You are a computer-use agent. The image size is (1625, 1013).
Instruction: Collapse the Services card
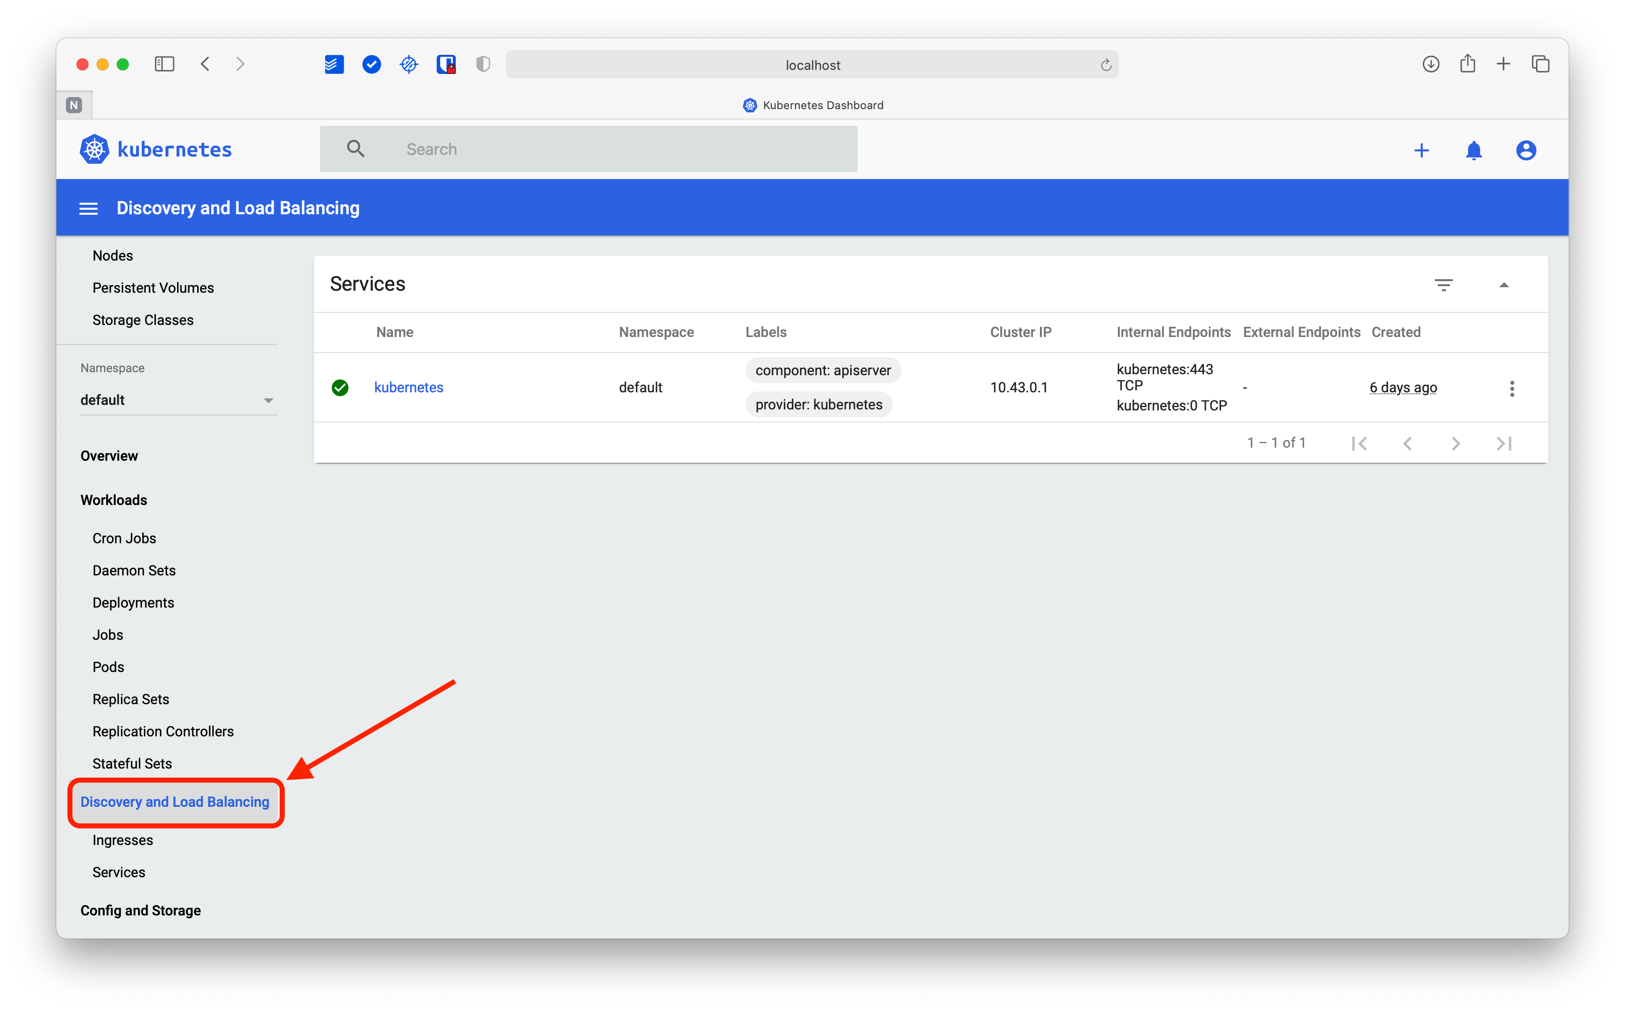1504,285
